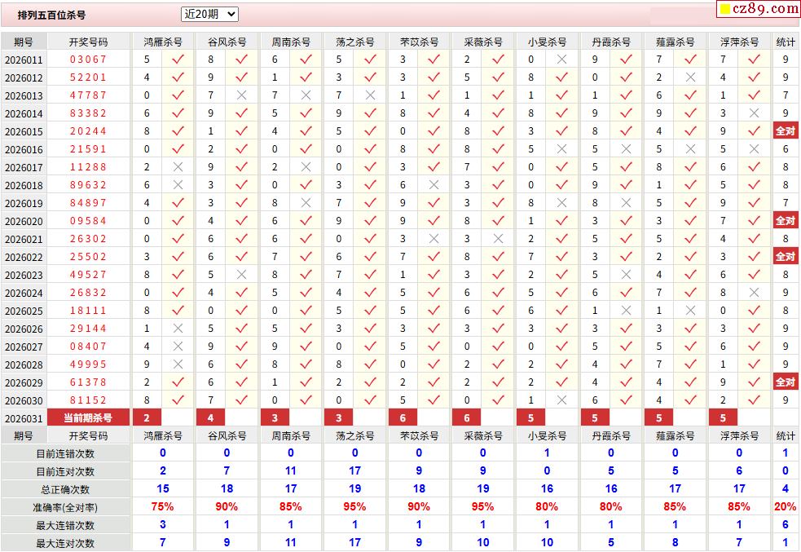The width and height of the screenshot is (801, 552).
Task: Click the cross mark in 谷风杀号 for 2026023
Action: pyautogui.click(x=241, y=275)
